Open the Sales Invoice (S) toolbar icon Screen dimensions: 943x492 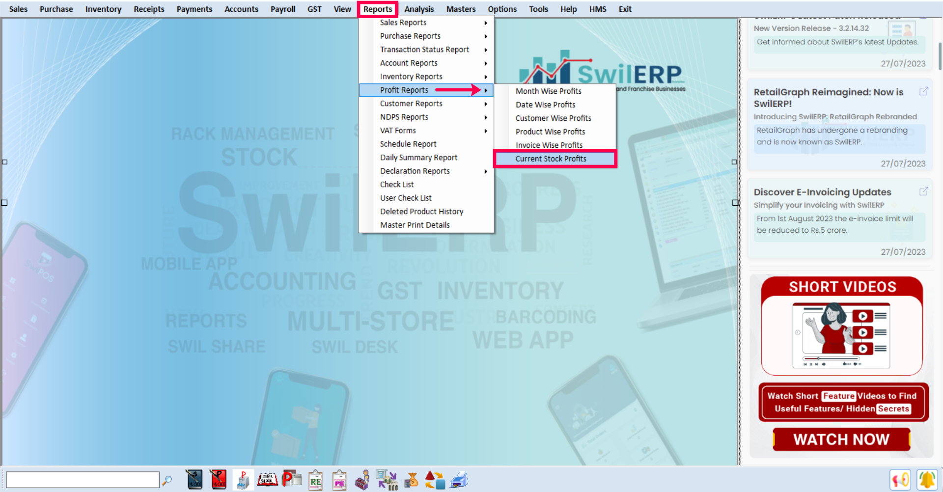(x=194, y=480)
